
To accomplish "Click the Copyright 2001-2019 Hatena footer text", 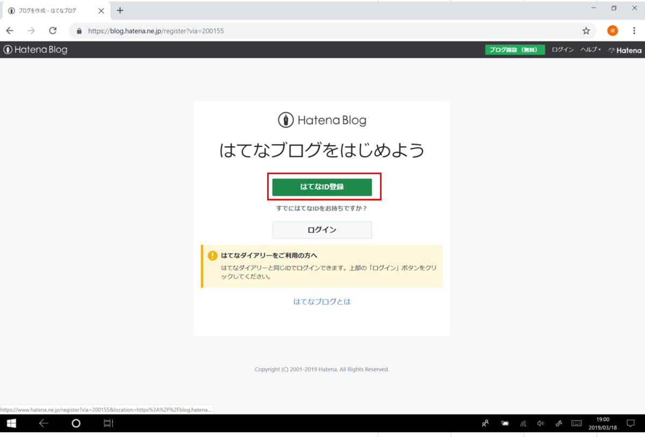I will (322, 369).
